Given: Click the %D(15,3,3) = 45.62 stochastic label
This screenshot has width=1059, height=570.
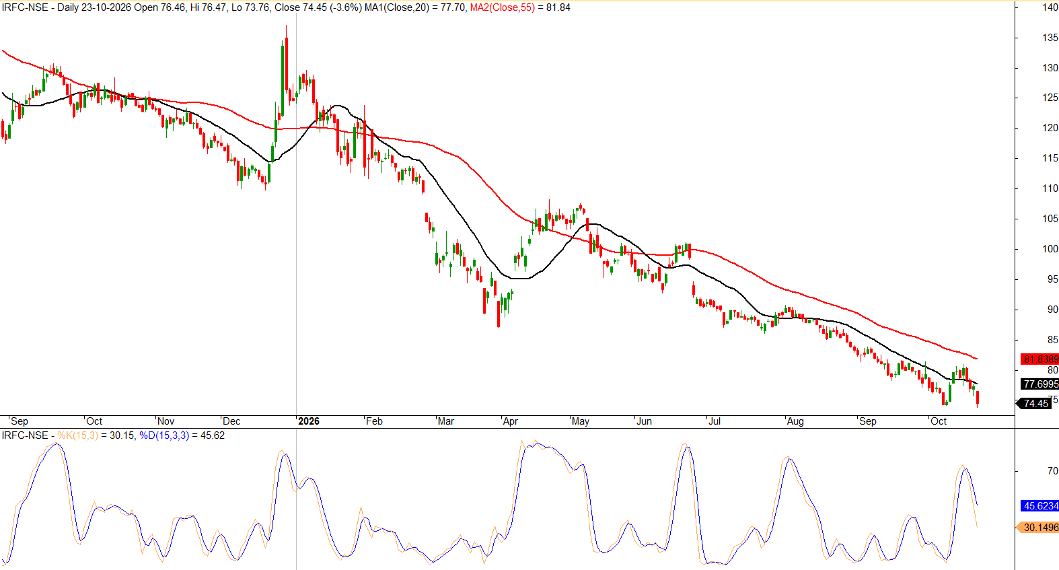Looking at the screenshot, I should [x=182, y=435].
